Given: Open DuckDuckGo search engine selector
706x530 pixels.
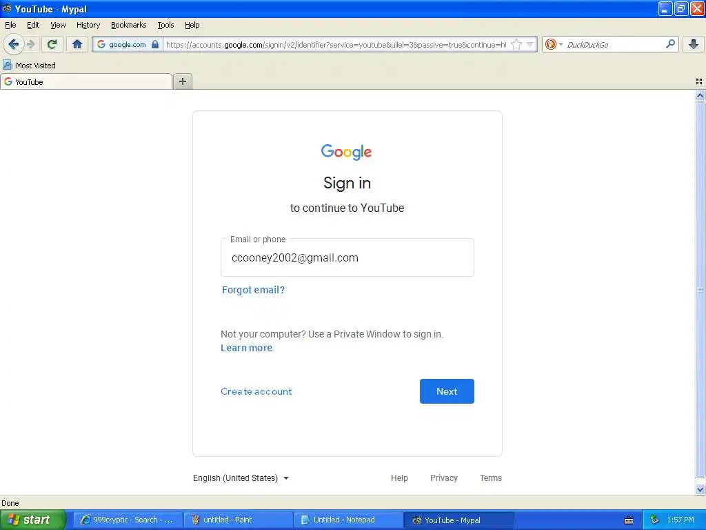Looking at the screenshot, I should (554, 44).
